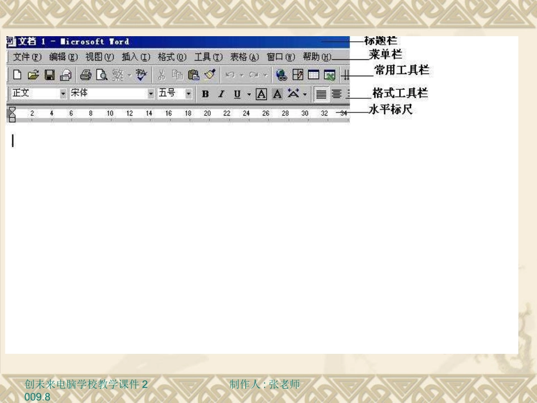Image resolution: width=537 pixels, height=403 pixels.
Task: Select the Format Painter brush icon
Action: coord(210,75)
